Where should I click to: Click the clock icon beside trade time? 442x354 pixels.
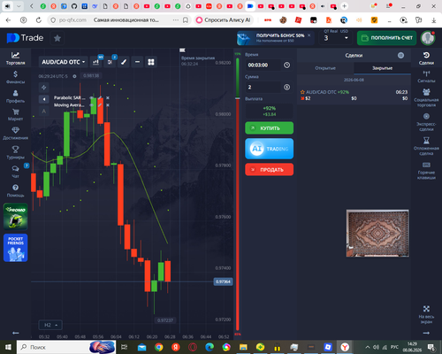(286, 65)
